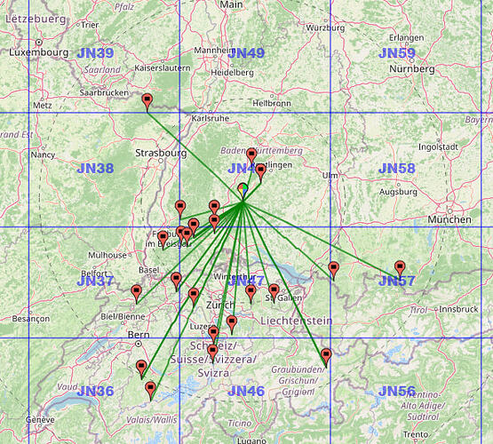Select the red marker near Saarbrücken
The image size is (493, 444).
tap(147, 102)
